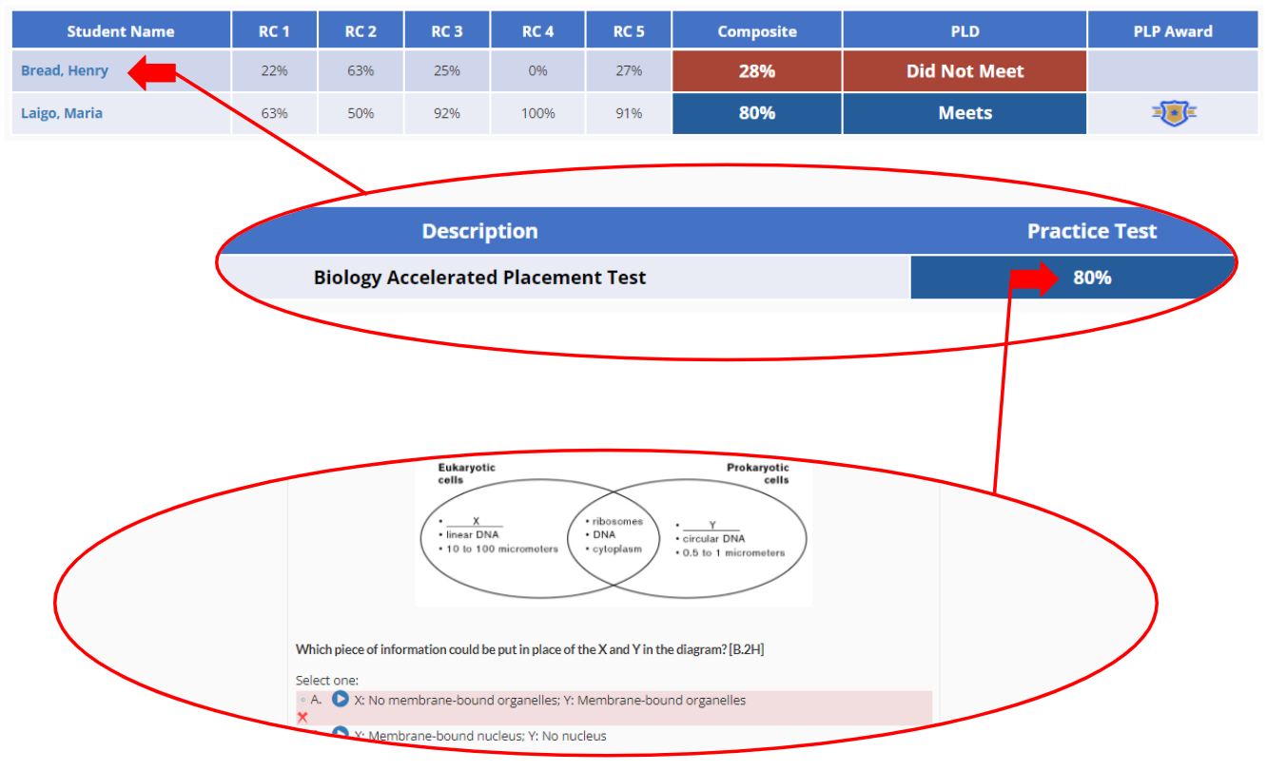Click the red X incorrect mark under option A
The height and width of the screenshot is (771, 1267).
pos(302,717)
